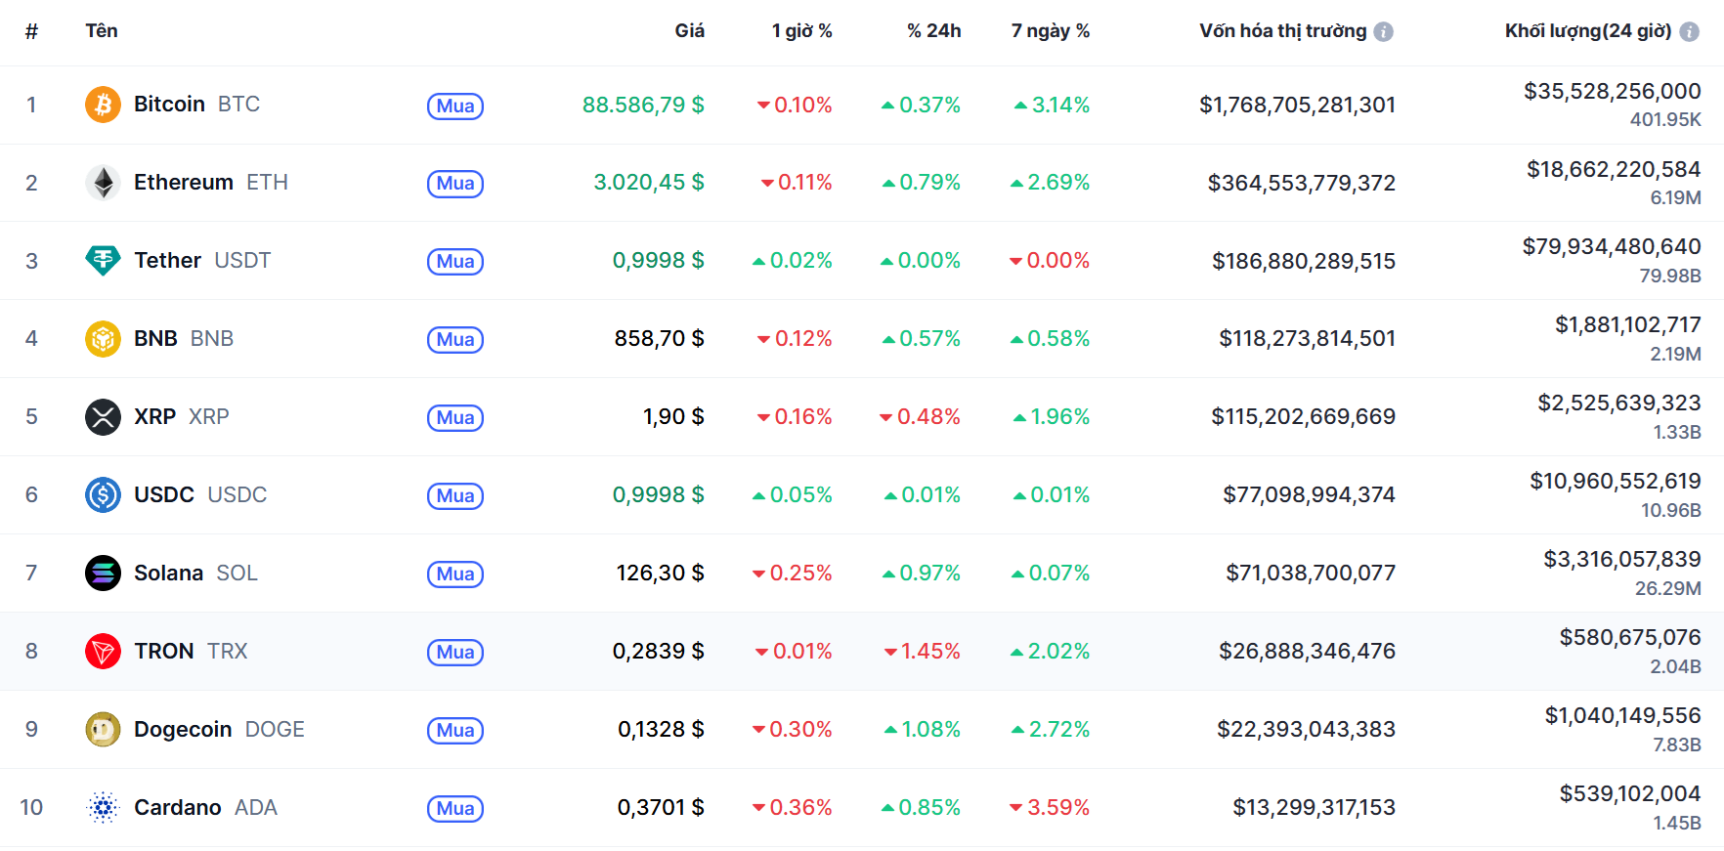Click TRON market cap $26,888,346,476
The height and width of the screenshot is (851, 1724).
click(x=1308, y=652)
